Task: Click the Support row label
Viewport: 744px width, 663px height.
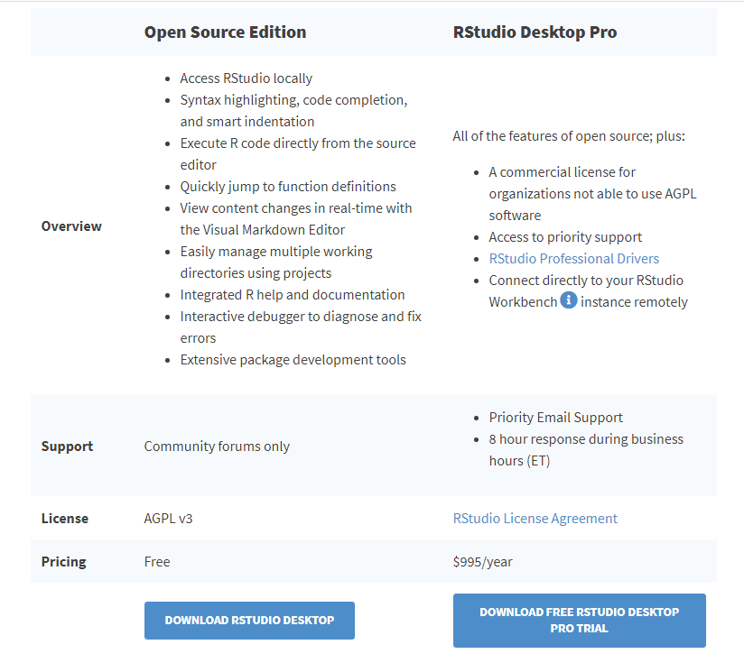Action: (x=67, y=447)
